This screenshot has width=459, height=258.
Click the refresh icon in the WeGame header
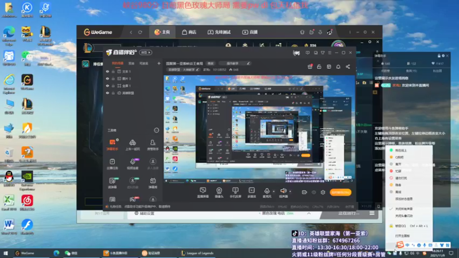[140, 32]
